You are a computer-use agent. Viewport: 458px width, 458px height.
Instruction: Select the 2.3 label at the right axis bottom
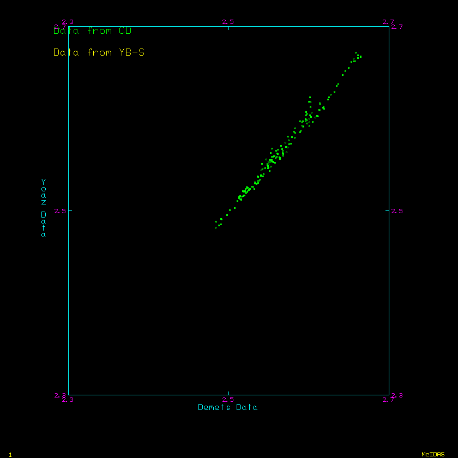tap(397, 395)
